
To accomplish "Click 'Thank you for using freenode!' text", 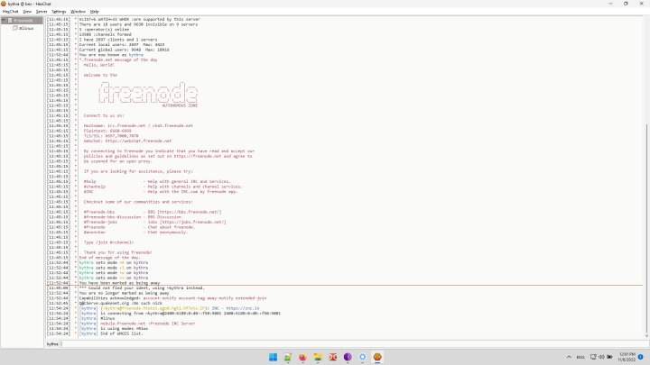I will click(117, 252).
